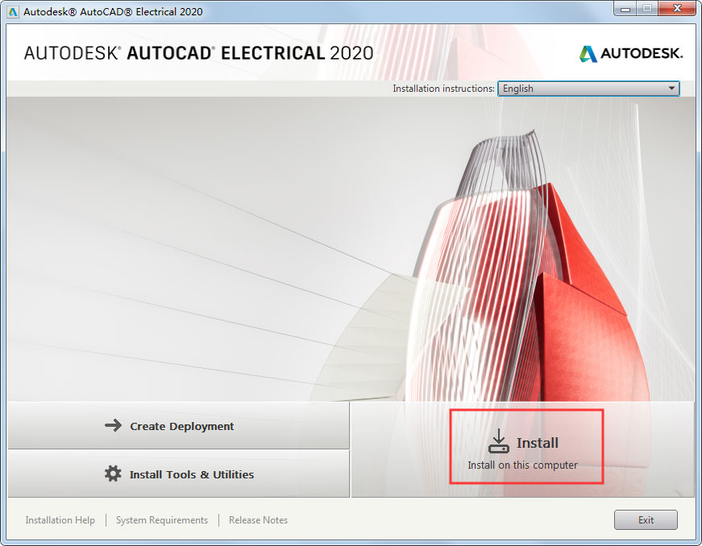
Task: Select the gear icon for Install Tools & Utilities
Action: [x=114, y=474]
